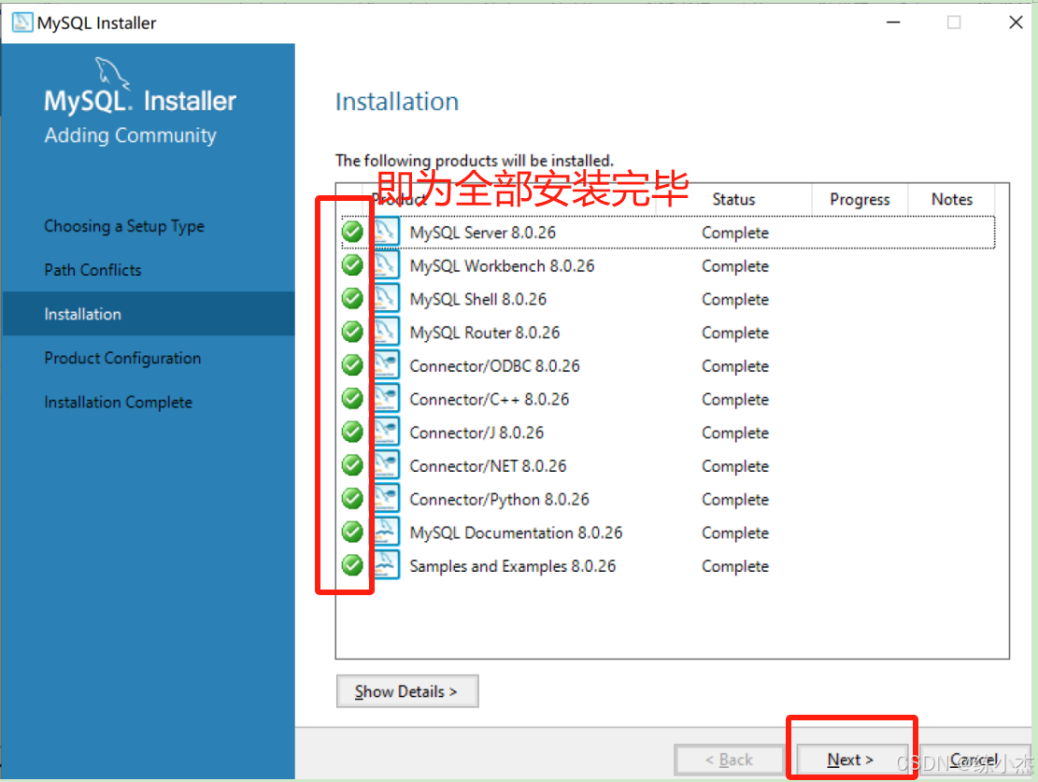
Task: Click the Connector/ODBC 8.0.26 product icon
Action: point(387,365)
